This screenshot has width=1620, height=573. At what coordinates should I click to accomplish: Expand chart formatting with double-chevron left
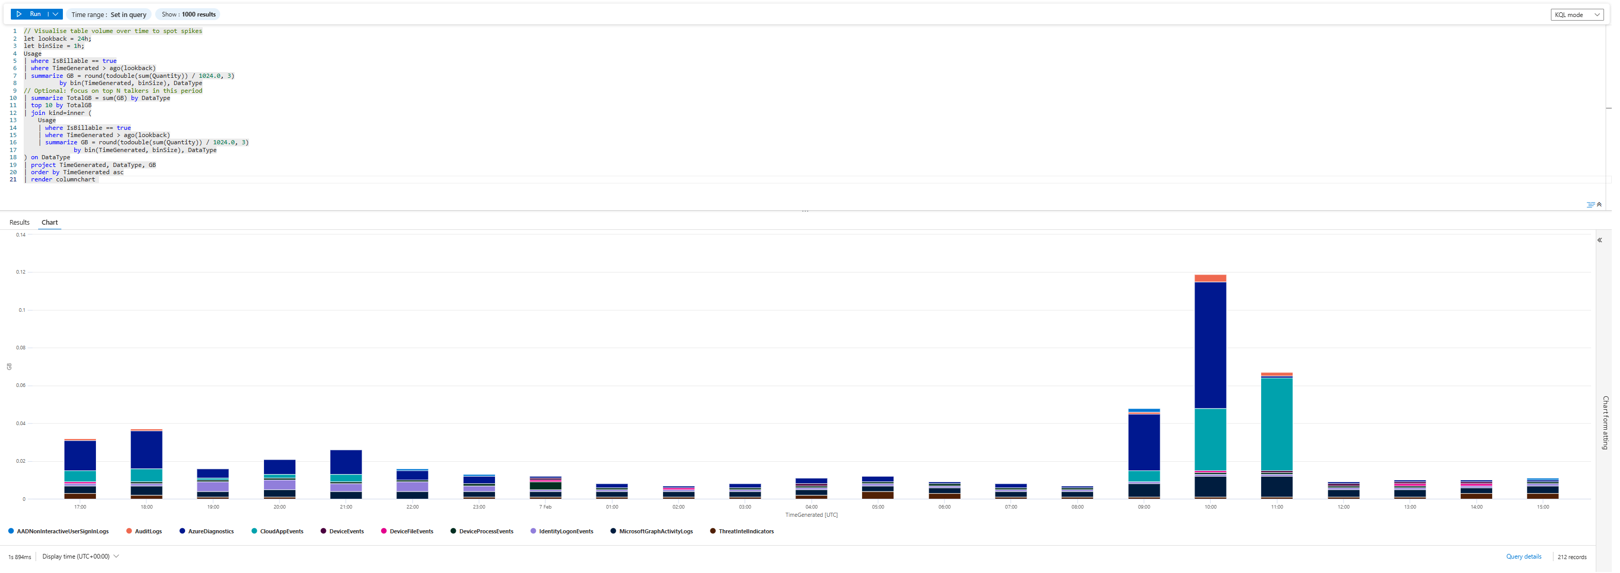[x=1600, y=241]
